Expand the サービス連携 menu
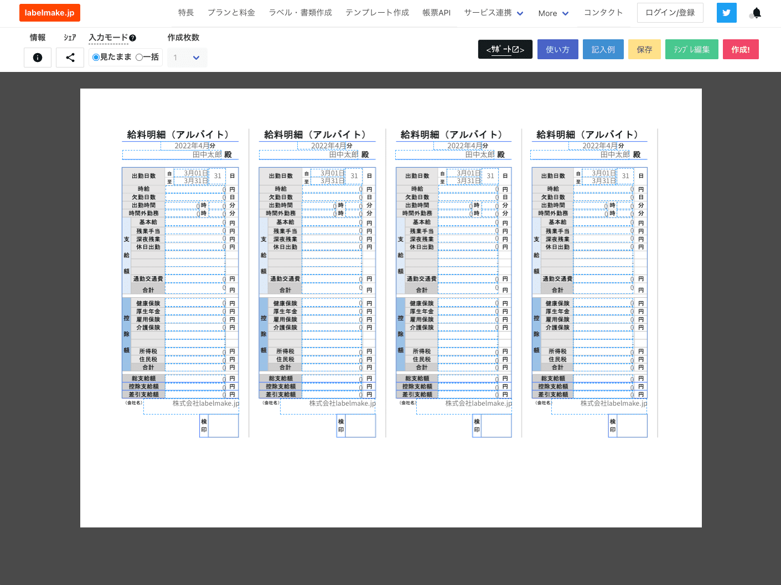This screenshot has width=781, height=585. click(x=494, y=13)
